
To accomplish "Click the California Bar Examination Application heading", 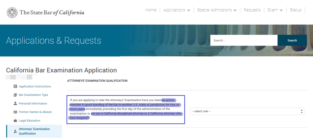I will pyautogui.click(x=61, y=70).
